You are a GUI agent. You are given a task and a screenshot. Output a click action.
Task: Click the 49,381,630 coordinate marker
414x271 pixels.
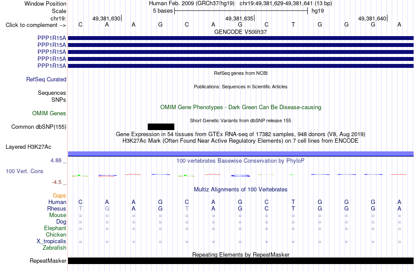click(106, 18)
